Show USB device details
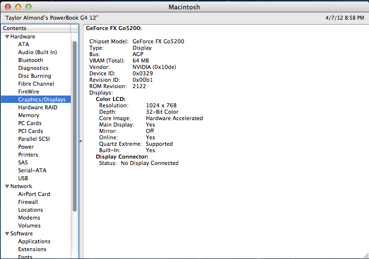 23,178
